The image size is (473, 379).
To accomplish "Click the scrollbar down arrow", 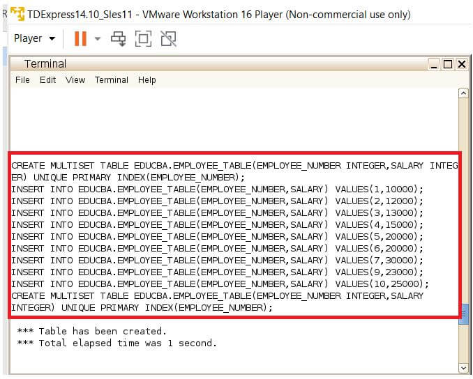I will [x=463, y=368].
